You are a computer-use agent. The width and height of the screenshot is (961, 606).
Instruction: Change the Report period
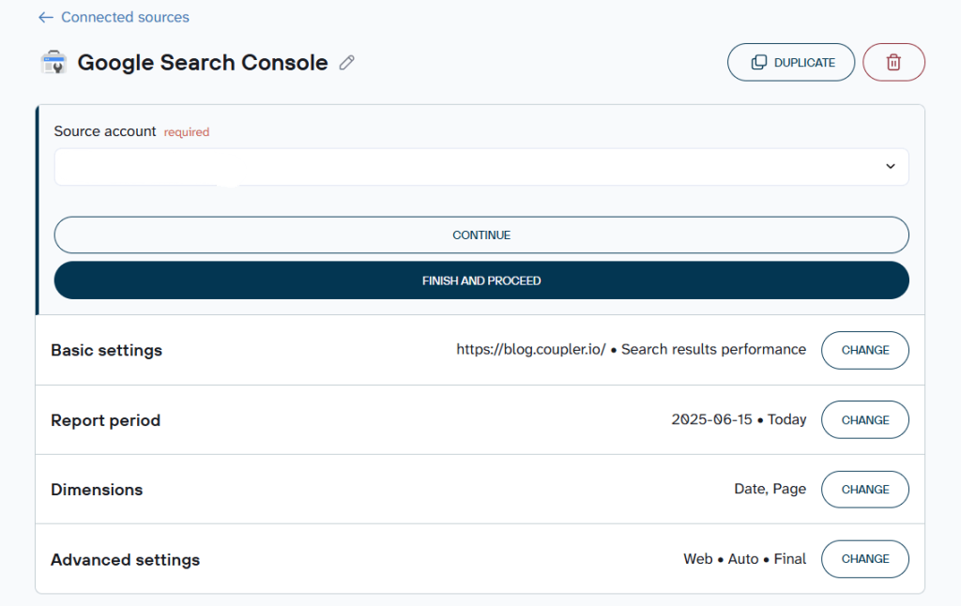tap(864, 420)
